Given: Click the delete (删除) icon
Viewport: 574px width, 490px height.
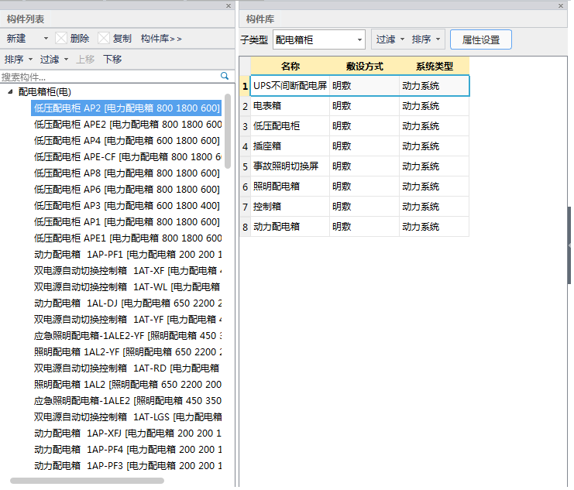Looking at the screenshot, I should pos(61,38).
